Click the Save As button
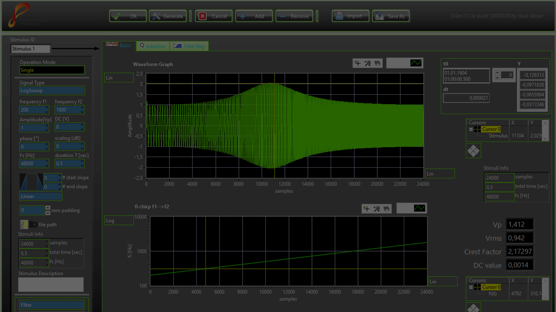Image resolution: width=556 pixels, height=312 pixels. [x=391, y=16]
